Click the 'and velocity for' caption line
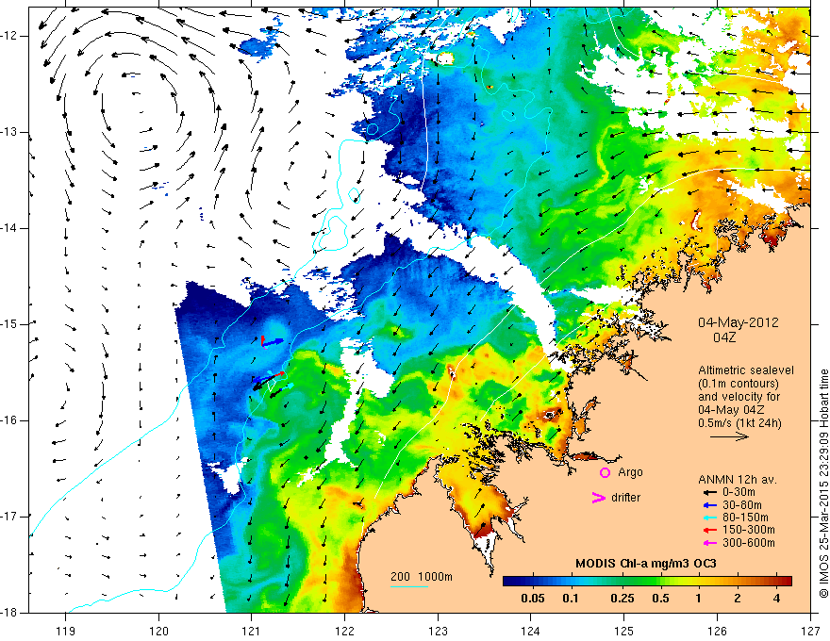 (x=739, y=396)
